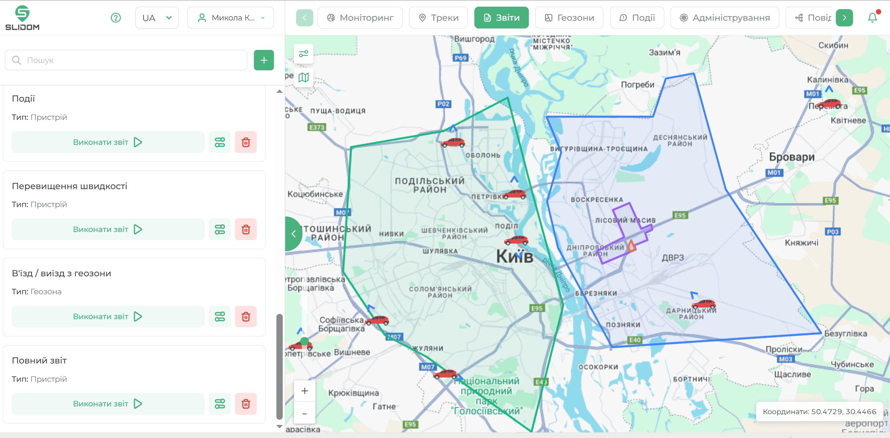890x438 pixels.
Task: Run the Події report
Action: [108, 142]
